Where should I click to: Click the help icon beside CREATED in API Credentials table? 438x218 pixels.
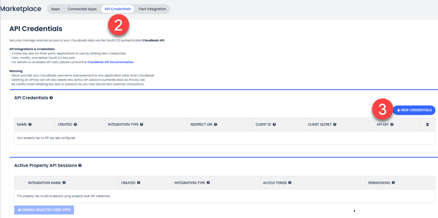point(76,124)
